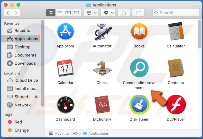Select the Chess app icon

point(102,68)
